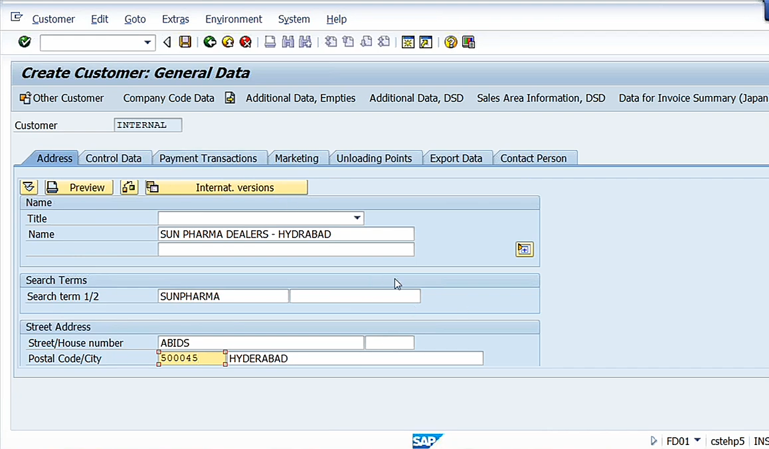Click the Street field containing ABIDS
The image size is (769, 449).
click(x=261, y=343)
